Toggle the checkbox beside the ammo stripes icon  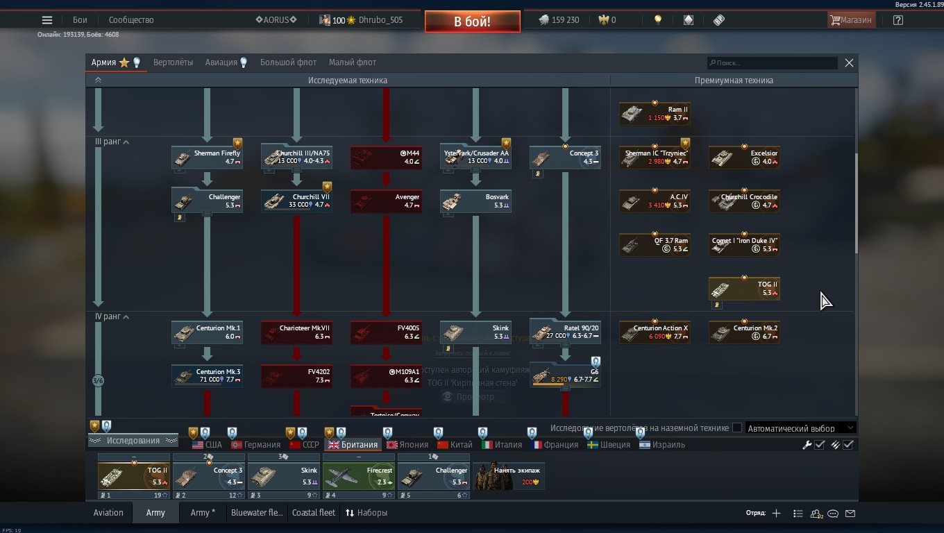(x=848, y=445)
